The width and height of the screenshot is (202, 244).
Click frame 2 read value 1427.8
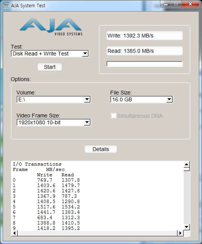71,190
